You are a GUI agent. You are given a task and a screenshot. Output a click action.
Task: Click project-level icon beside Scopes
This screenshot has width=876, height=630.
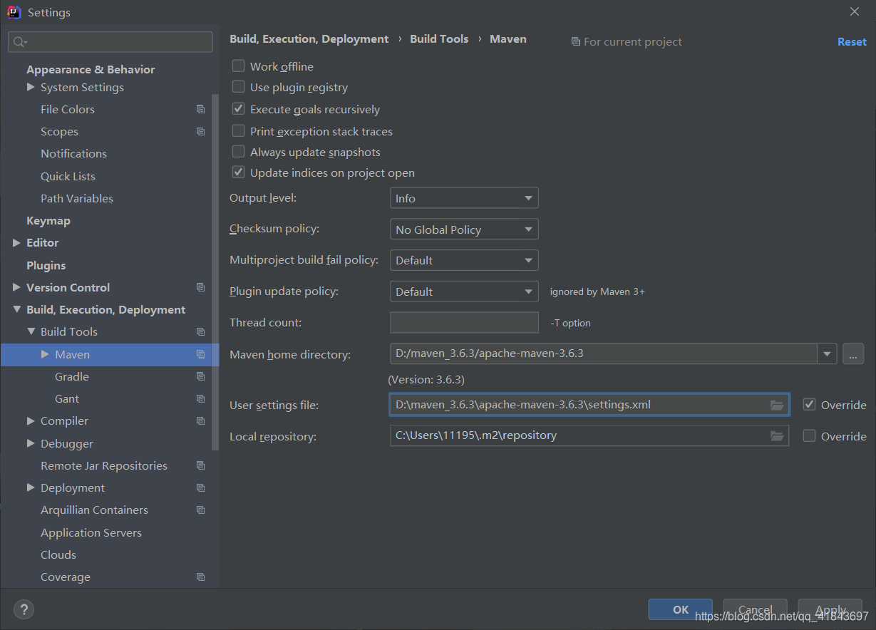coord(200,132)
